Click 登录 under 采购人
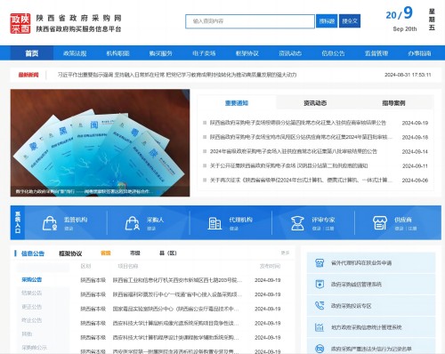The width and height of the screenshot is (445, 354). [151, 229]
